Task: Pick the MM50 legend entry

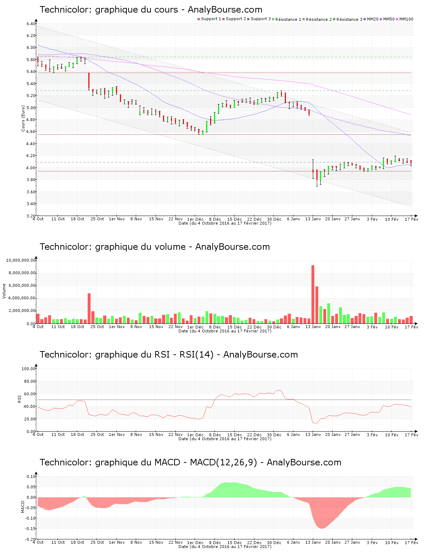Action: click(x=387, y=19)
